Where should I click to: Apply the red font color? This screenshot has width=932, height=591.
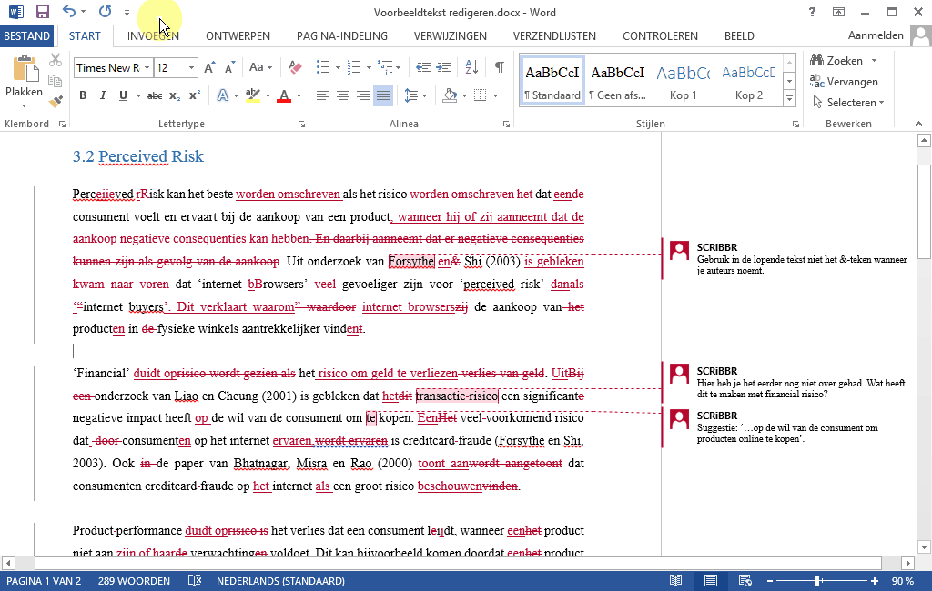(284, 95)
